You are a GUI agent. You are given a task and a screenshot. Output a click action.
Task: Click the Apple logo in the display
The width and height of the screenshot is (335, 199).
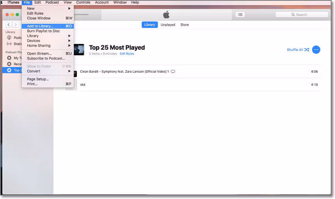click(166, 15)
